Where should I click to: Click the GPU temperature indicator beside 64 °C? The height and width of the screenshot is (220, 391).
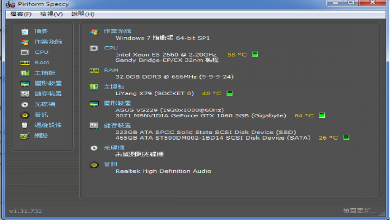(322, 115)
